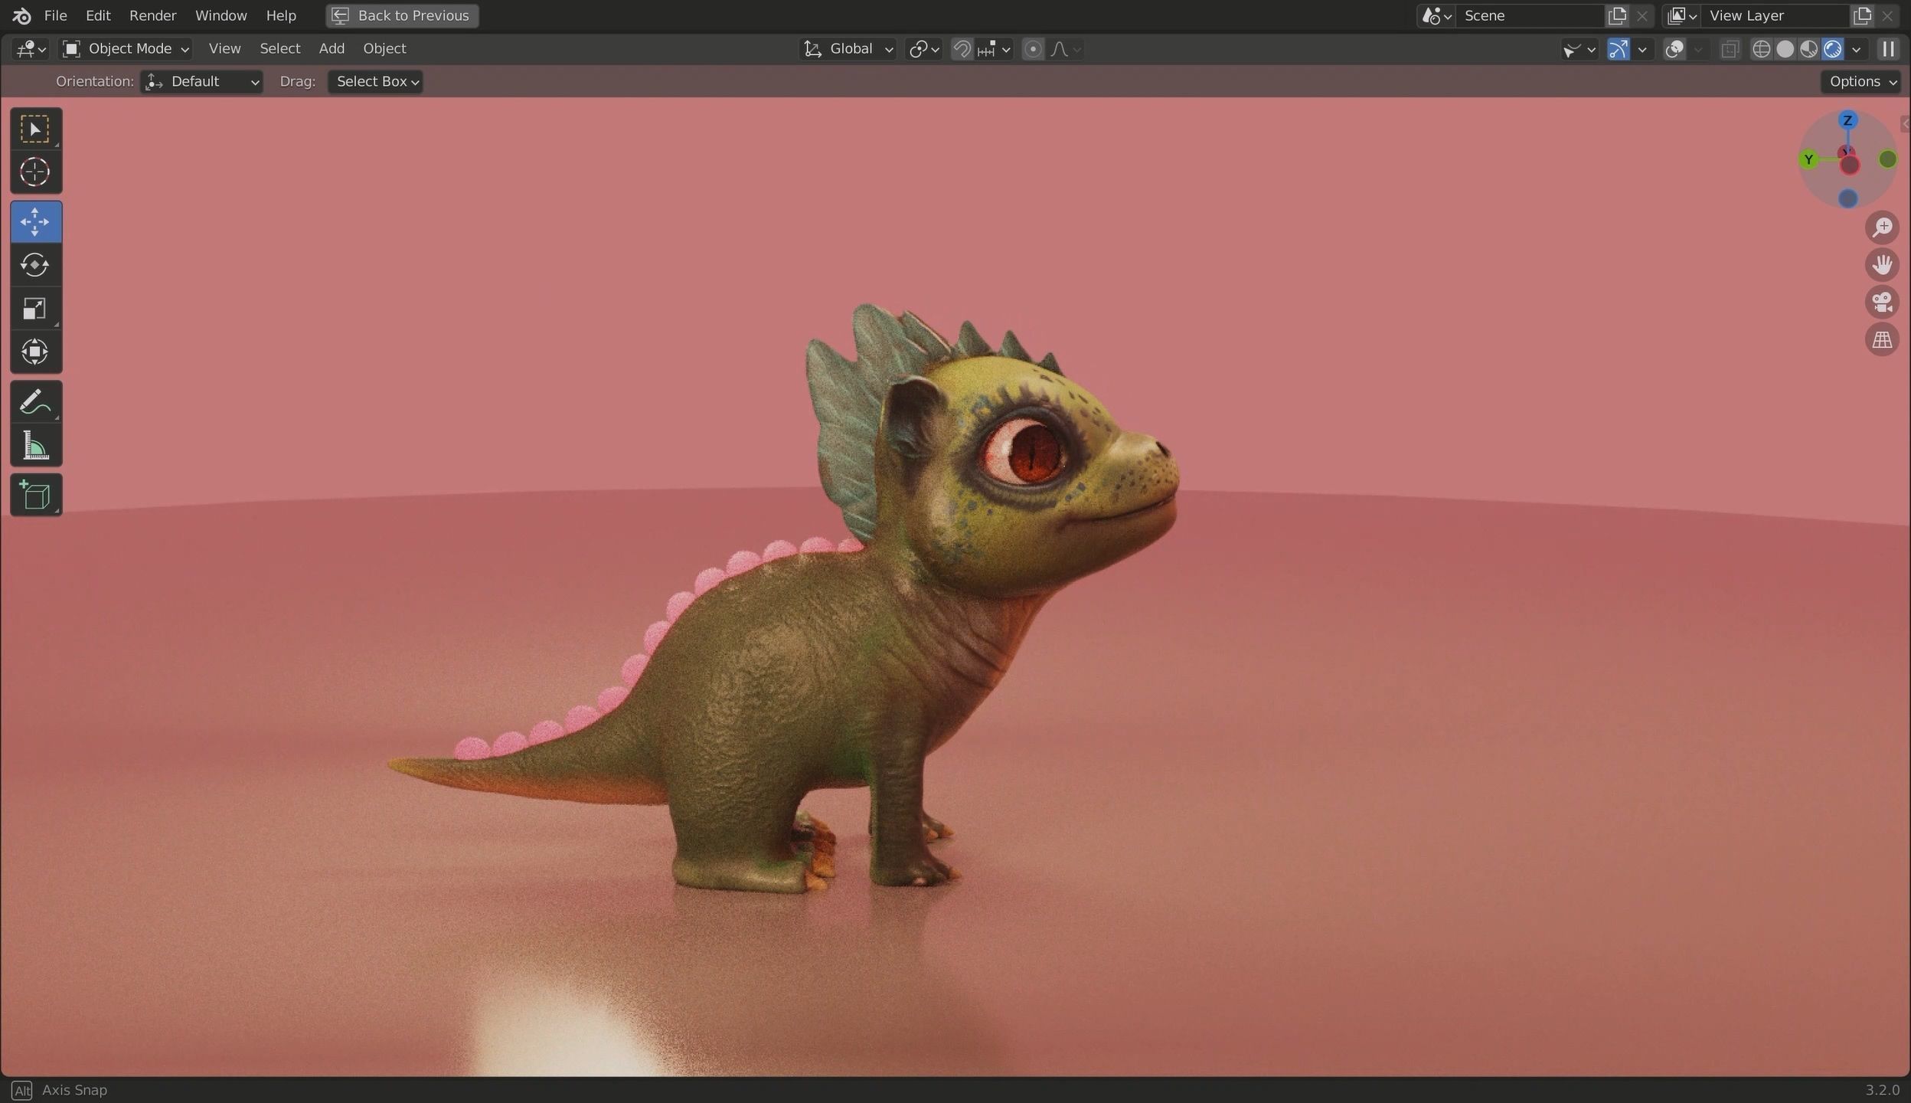Viewport: 1911px width, 1103px height.
Task: Select the Add Cube tool
Action: pos(35,495)
